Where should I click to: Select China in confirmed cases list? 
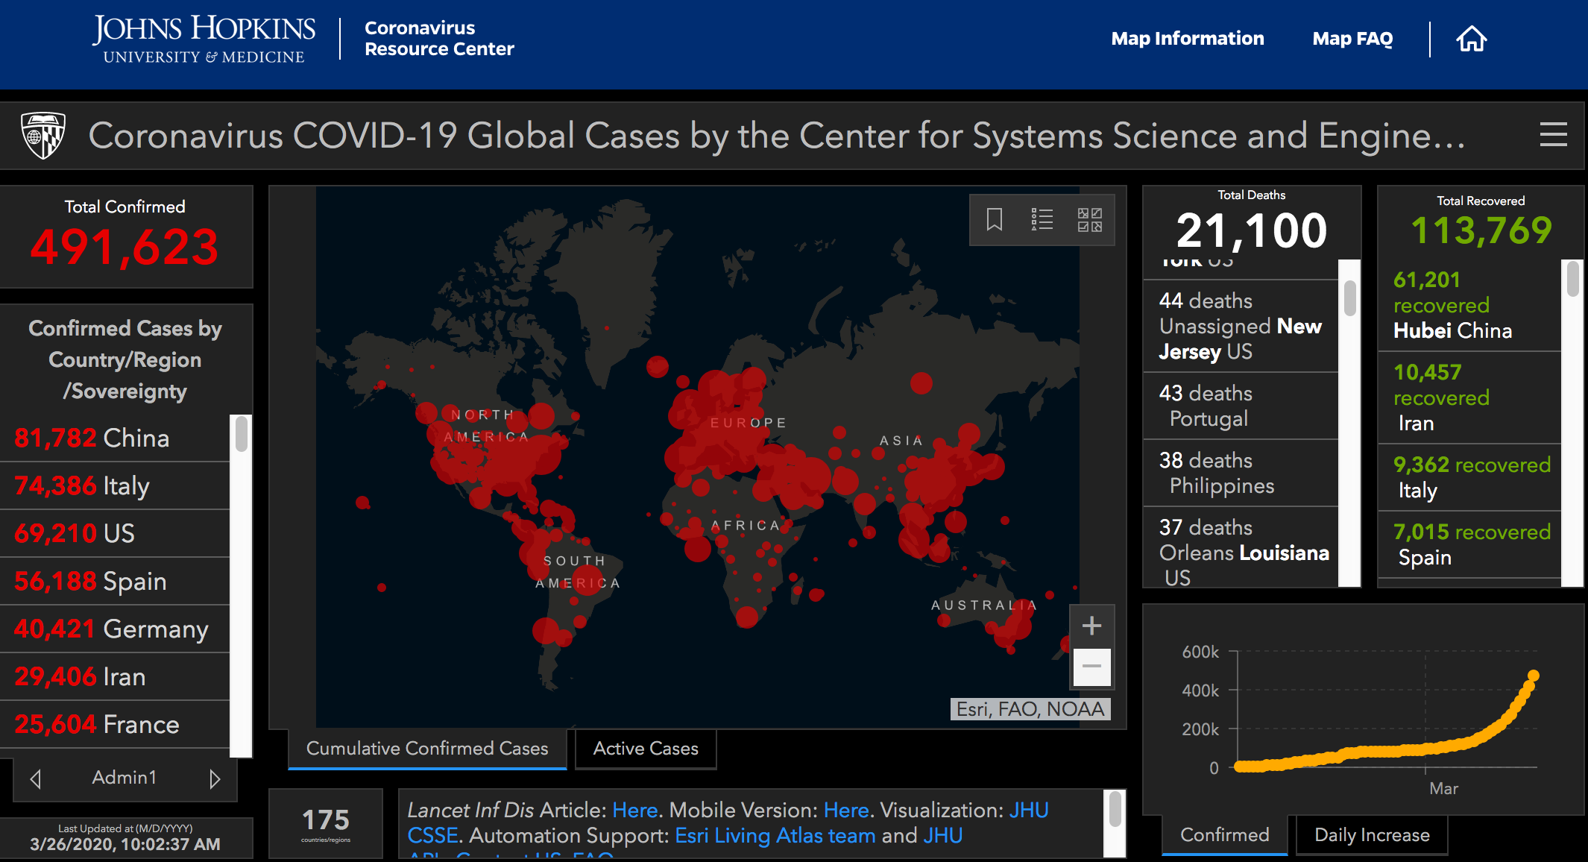(x=115, y=438)
